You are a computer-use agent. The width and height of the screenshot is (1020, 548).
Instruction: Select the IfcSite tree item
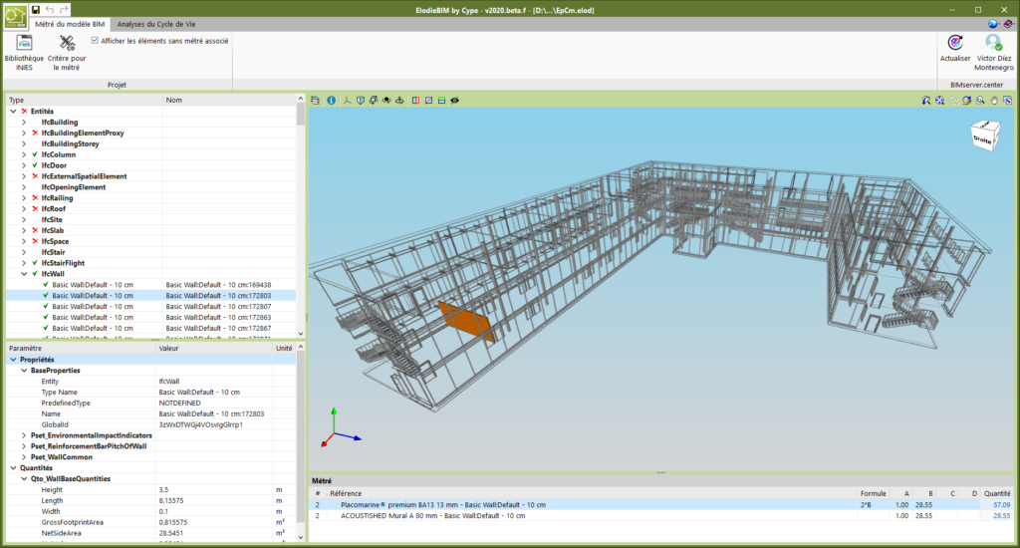[52, 220]
